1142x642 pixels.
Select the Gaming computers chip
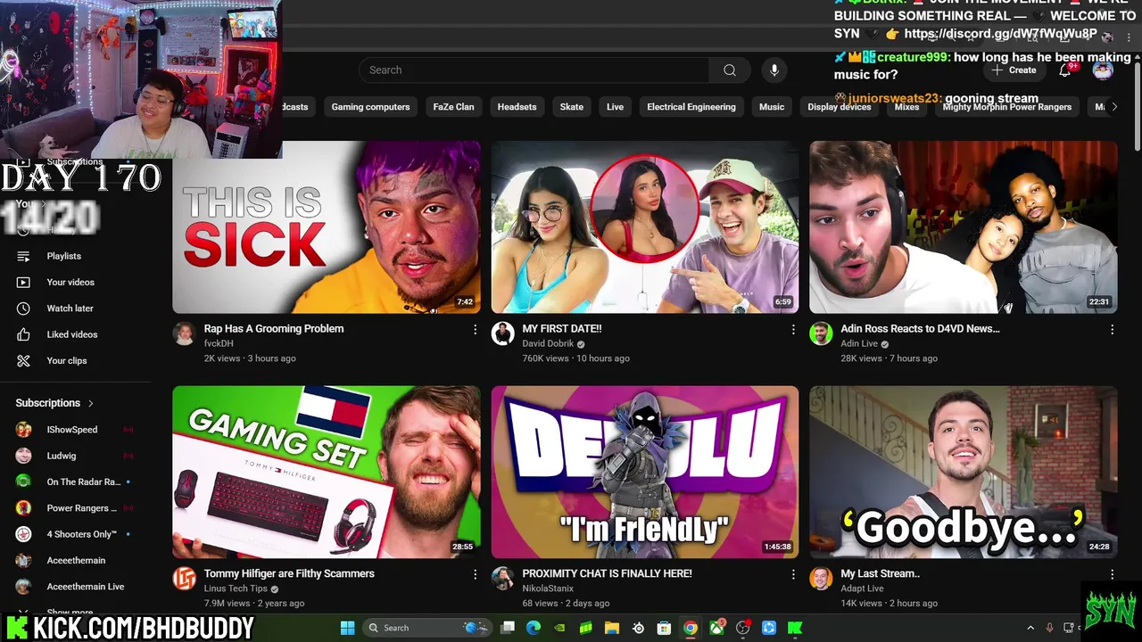click(370, 107)
